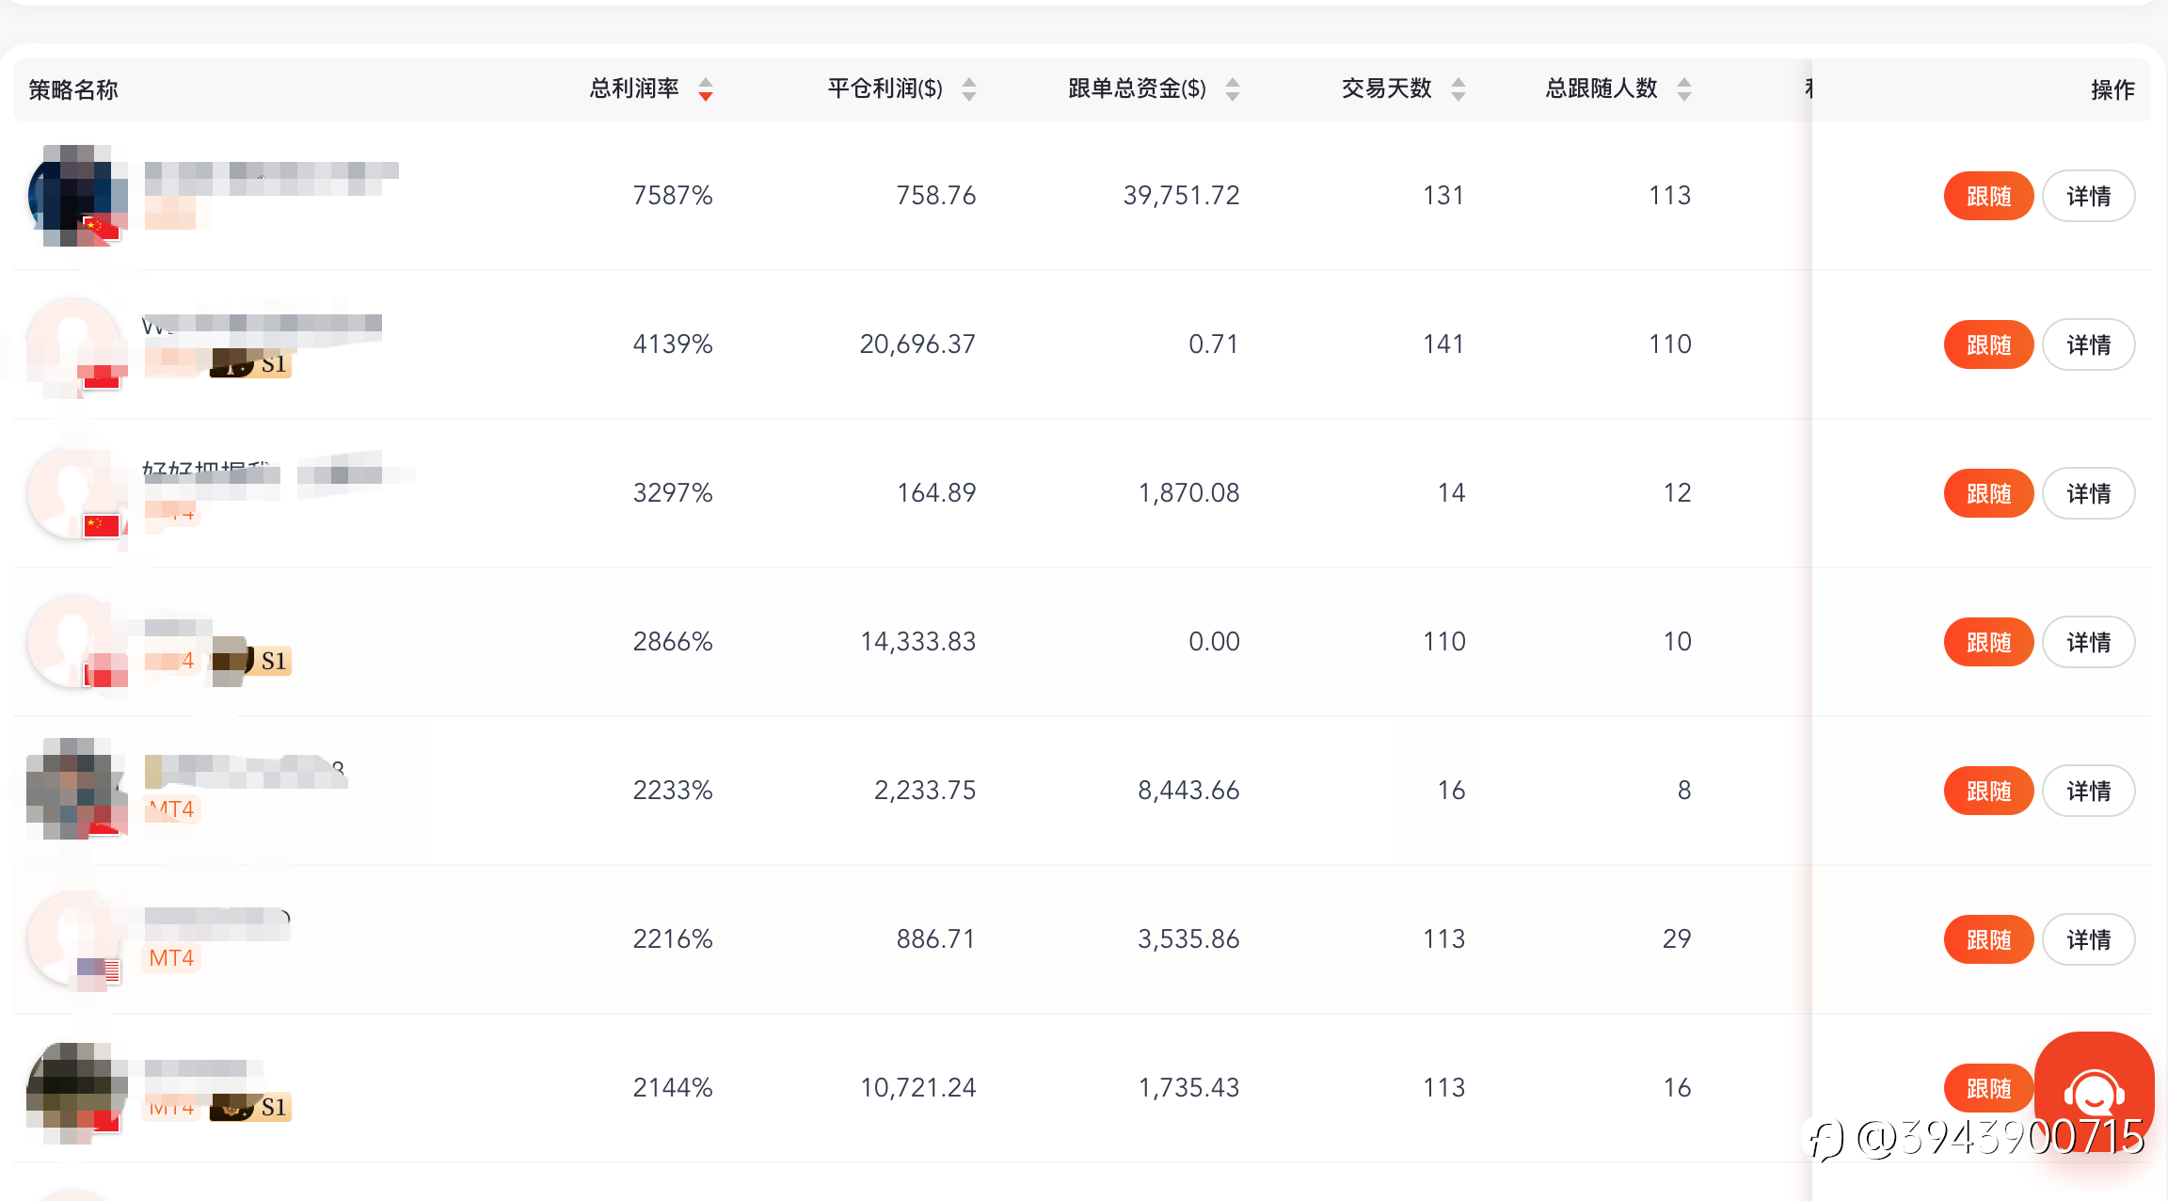Click 跟随 for the 7587% strategy
The height and width of the screenshot is (1201, 2168).
tap(1988, 196)
